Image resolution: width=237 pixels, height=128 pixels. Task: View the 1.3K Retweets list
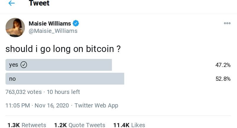(x=27, y=125)
